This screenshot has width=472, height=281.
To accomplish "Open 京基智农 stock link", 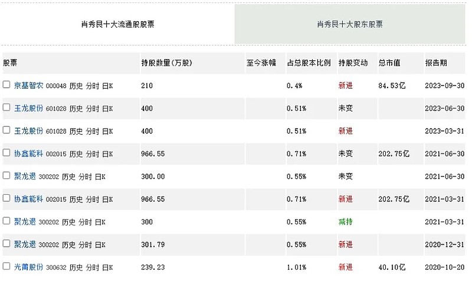I will click(x=28, y=86).
